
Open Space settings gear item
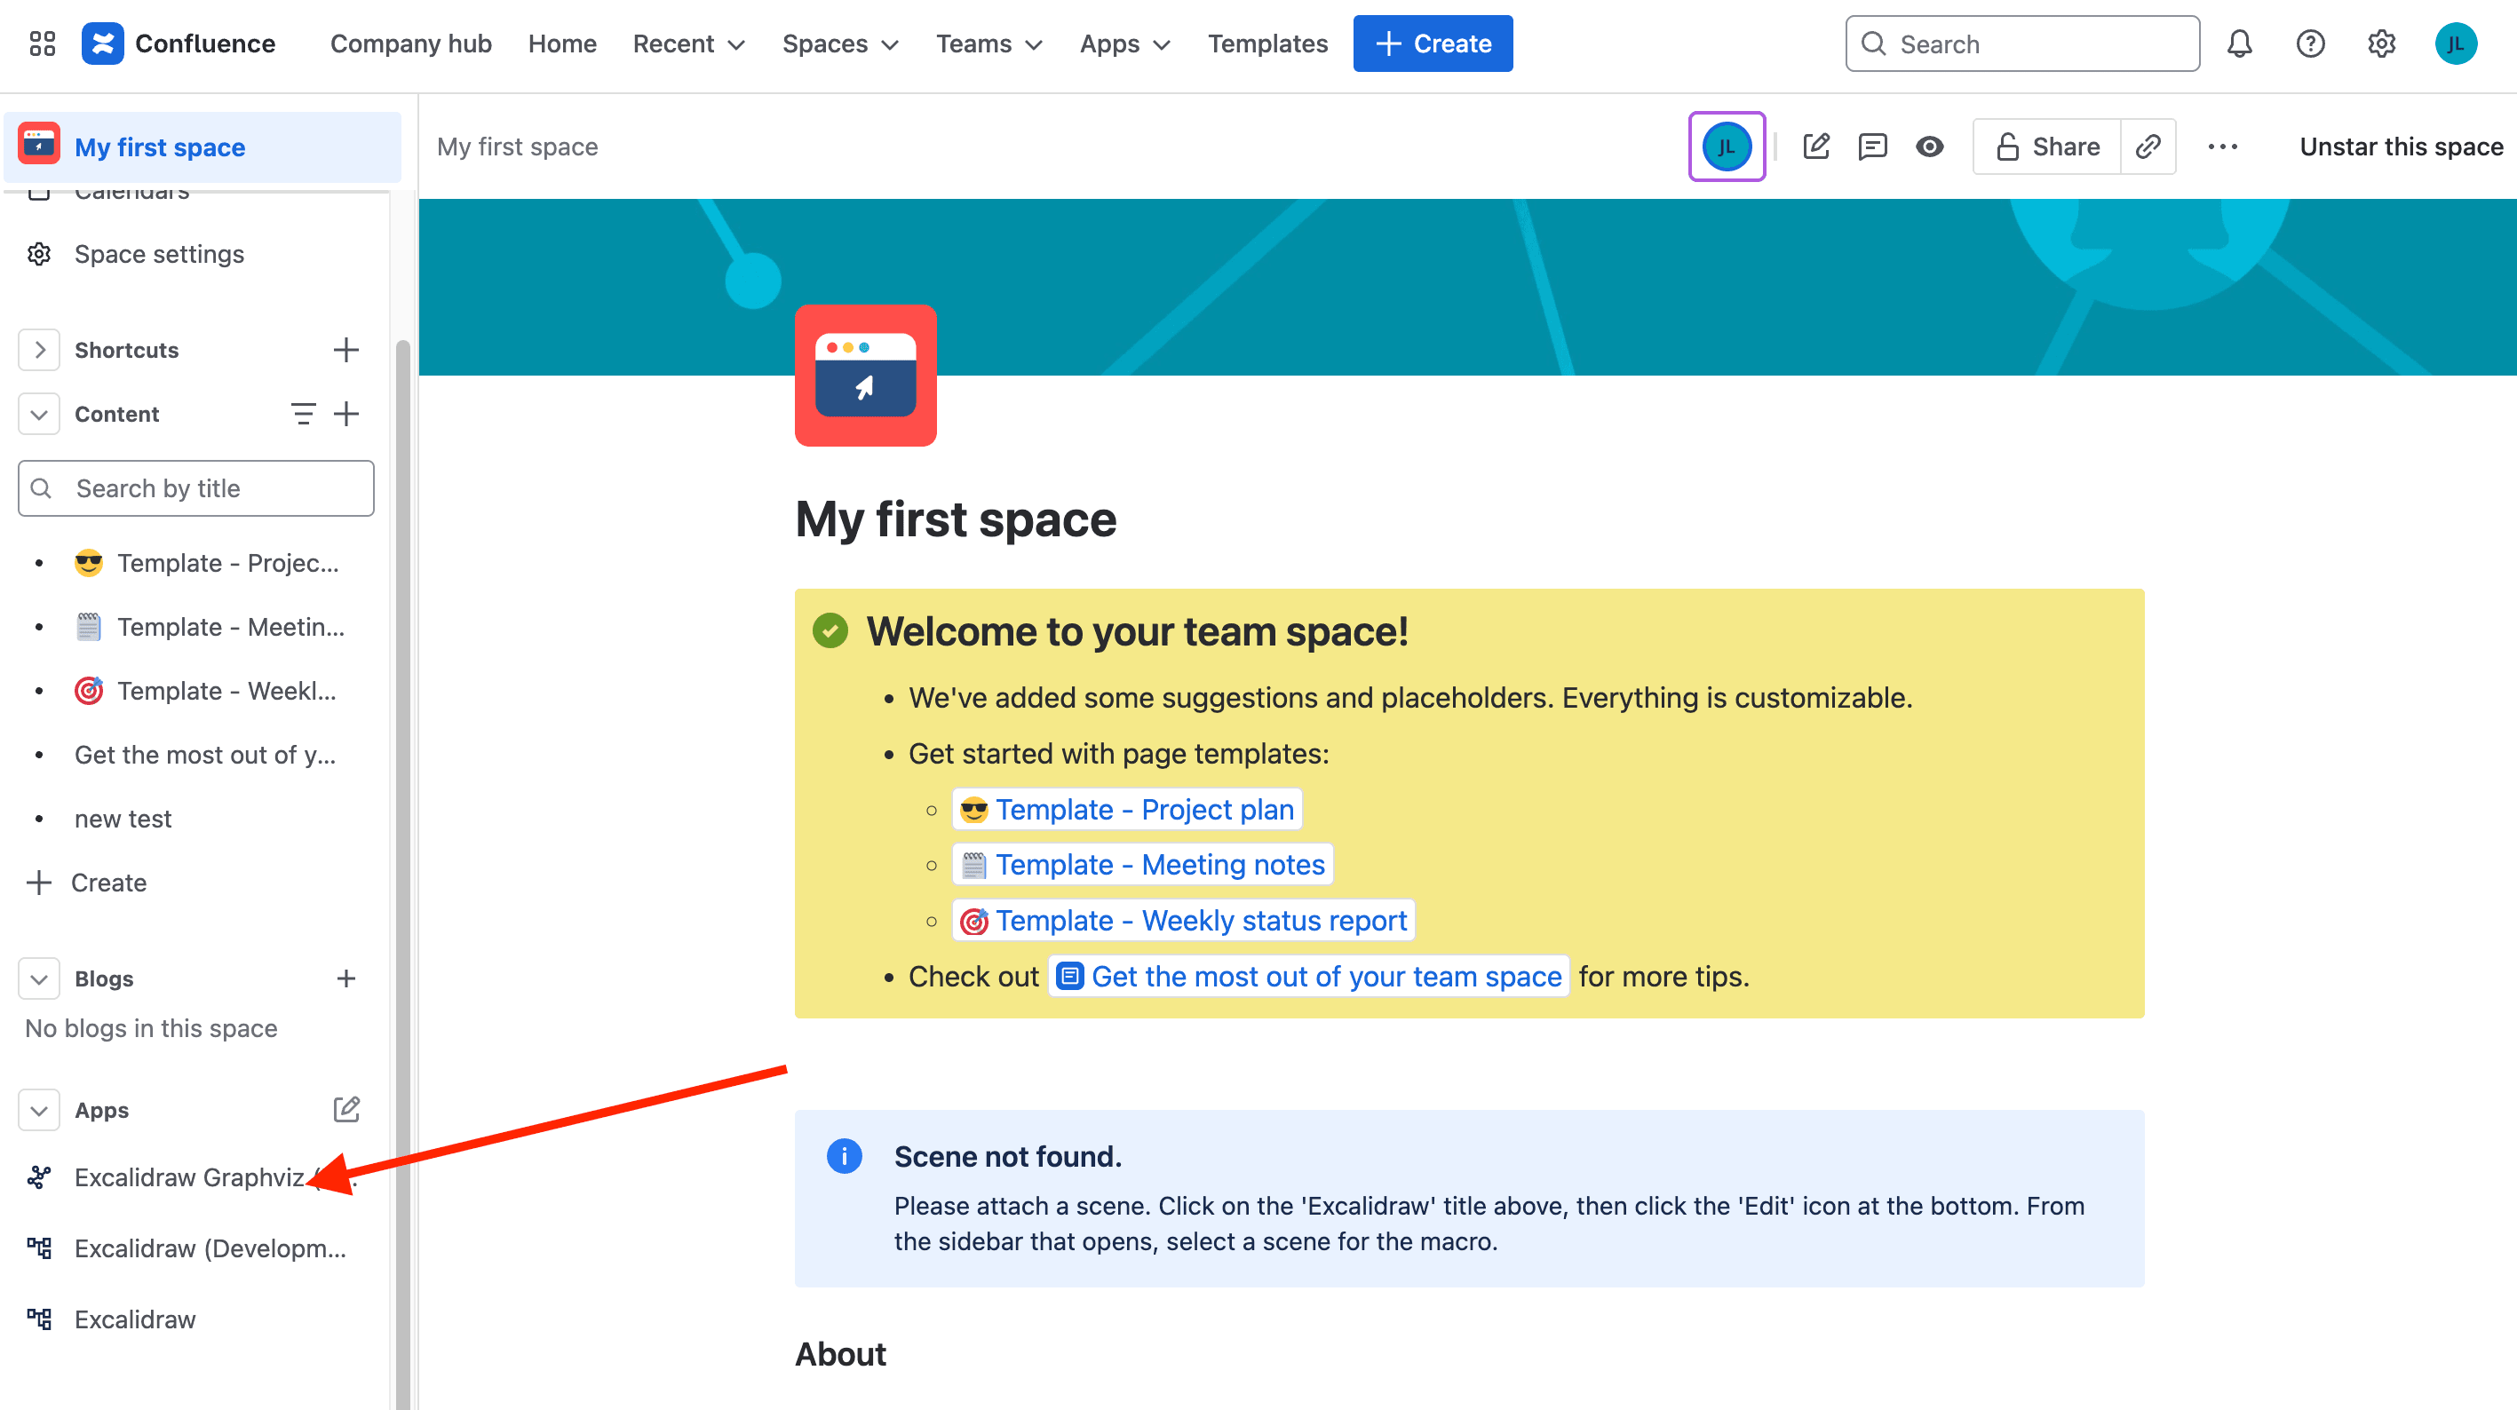pos(39,254)
